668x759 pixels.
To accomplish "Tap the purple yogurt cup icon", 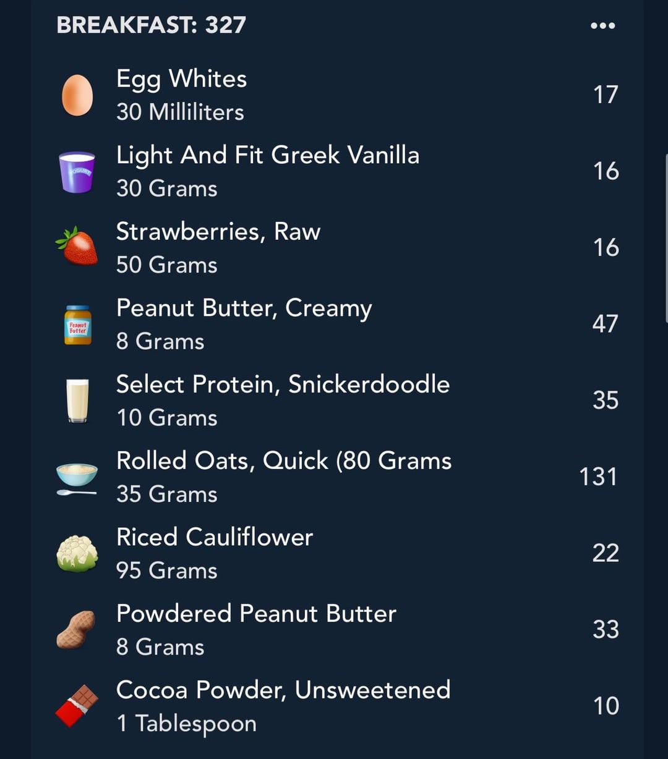I will pos(77,172).
